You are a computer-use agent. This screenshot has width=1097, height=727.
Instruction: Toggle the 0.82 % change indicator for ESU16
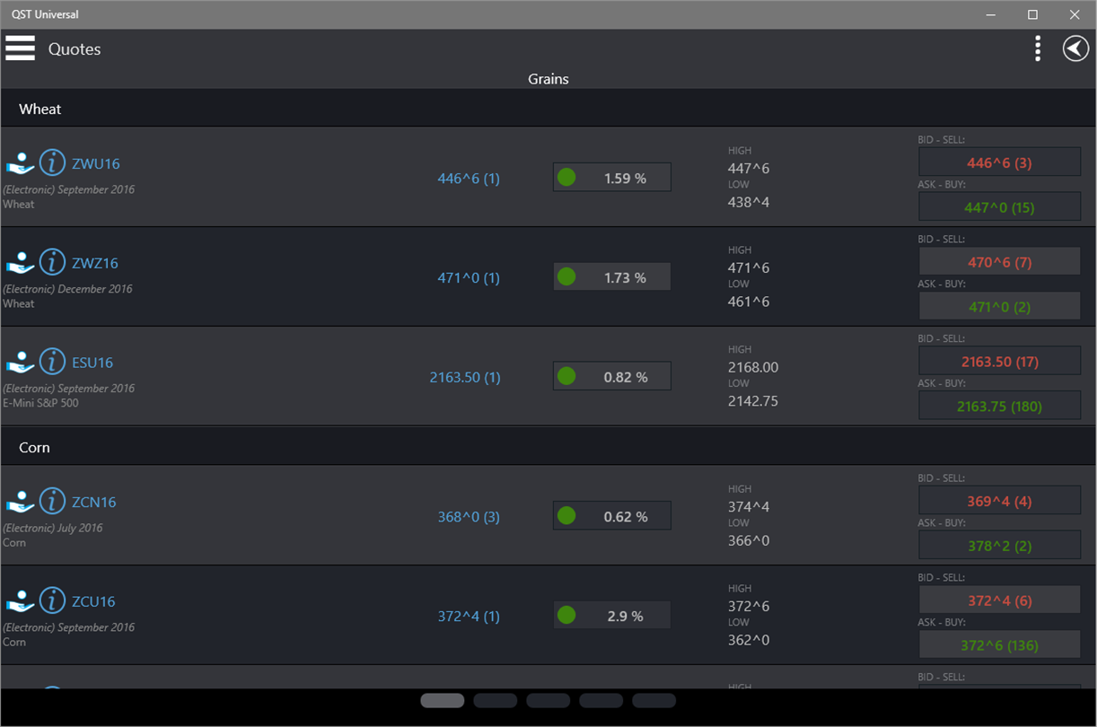611,377
